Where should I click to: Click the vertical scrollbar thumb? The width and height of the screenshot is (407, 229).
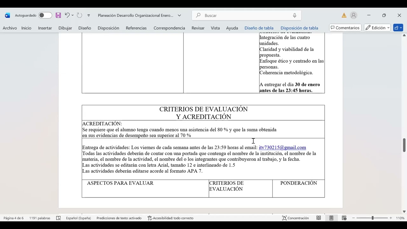(x=404, y=145)
